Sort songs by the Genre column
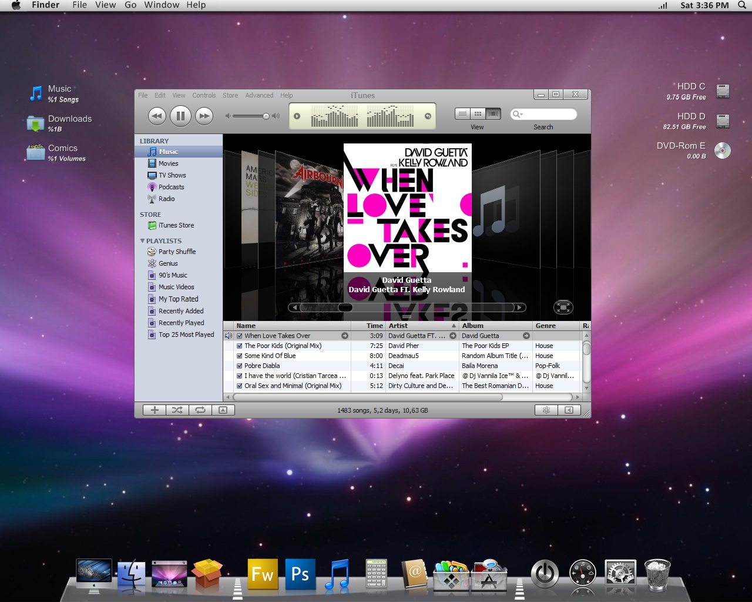Viewport: 752px width, 602px height. point(556,326)
